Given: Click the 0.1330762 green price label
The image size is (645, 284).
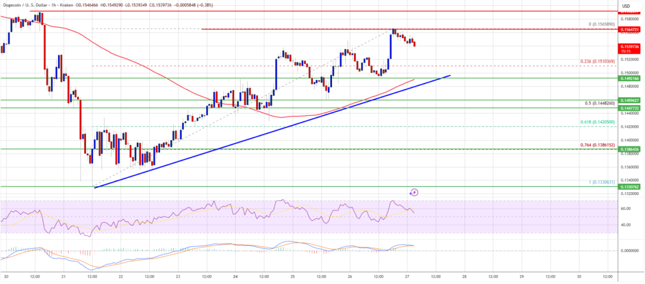Looking at the screenshot, I should (630, 187).
